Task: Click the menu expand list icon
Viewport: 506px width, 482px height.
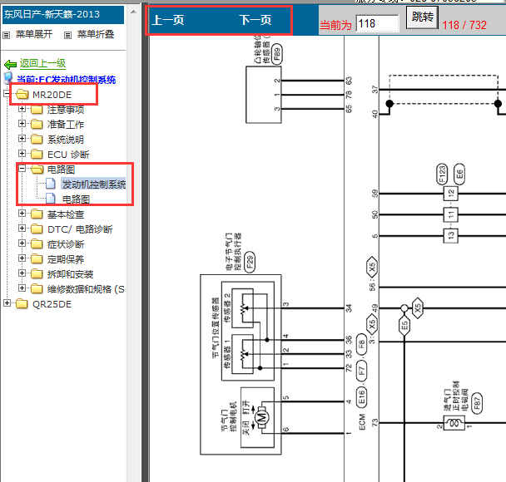Action: pyautogui.click(x=6, y=35)
